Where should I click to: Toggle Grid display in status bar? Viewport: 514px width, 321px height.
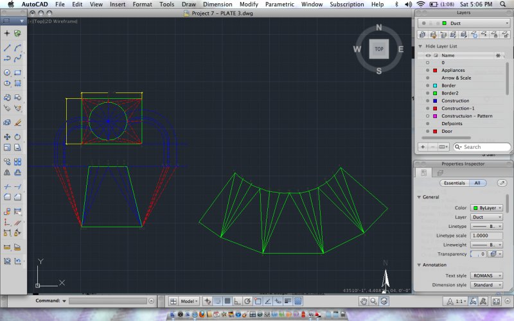coord(227,301)
